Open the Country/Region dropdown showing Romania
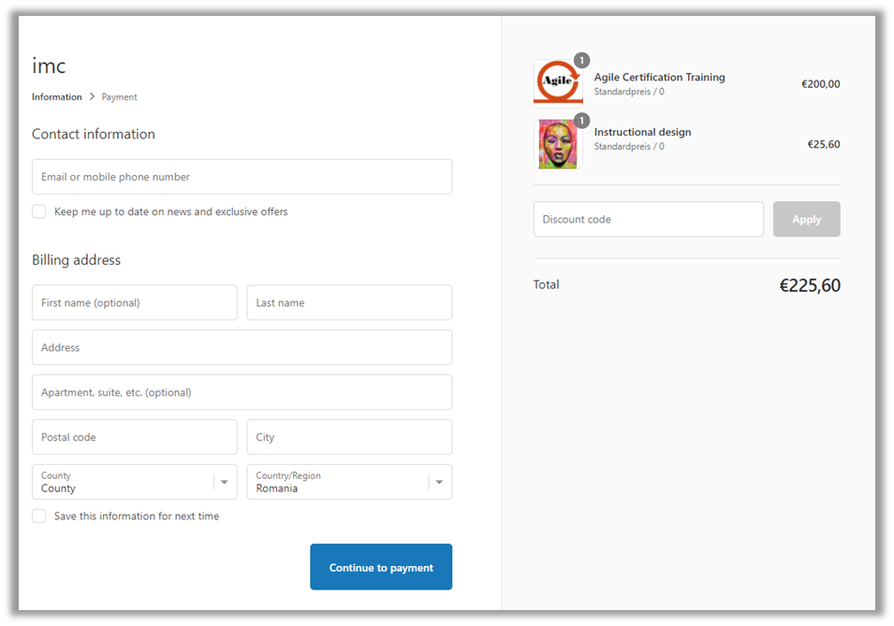 pyautogui.click(x=349, y=482)
